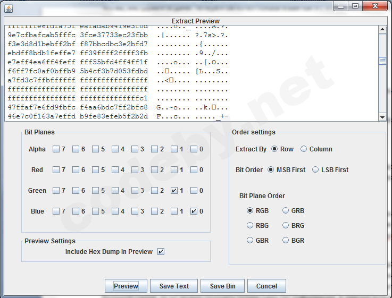This screenshot has height=298, width=392.
Task: Check the Green bit plane 0 box
Action: coord(194,191)
